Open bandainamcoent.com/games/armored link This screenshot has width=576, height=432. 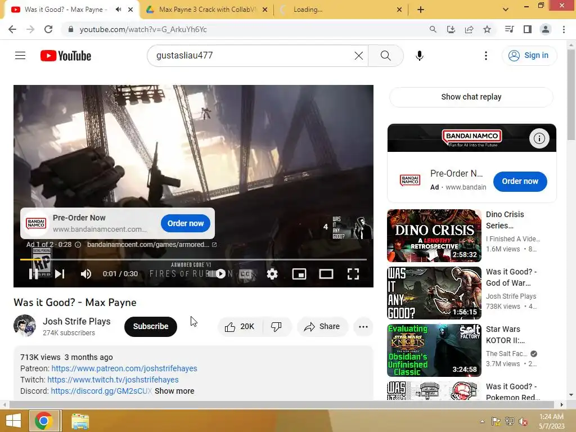tap(151, 245)
